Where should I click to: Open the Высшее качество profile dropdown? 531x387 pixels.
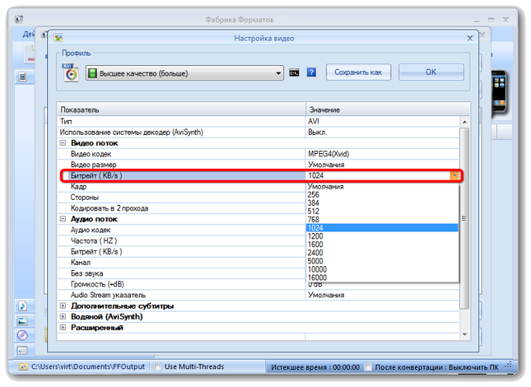184,73
